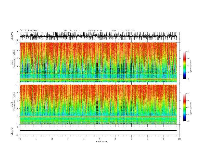This screenshot has width=202, height=156.
Task: Click the "ch.1(V)" axis label
Action: click(12, 36)
